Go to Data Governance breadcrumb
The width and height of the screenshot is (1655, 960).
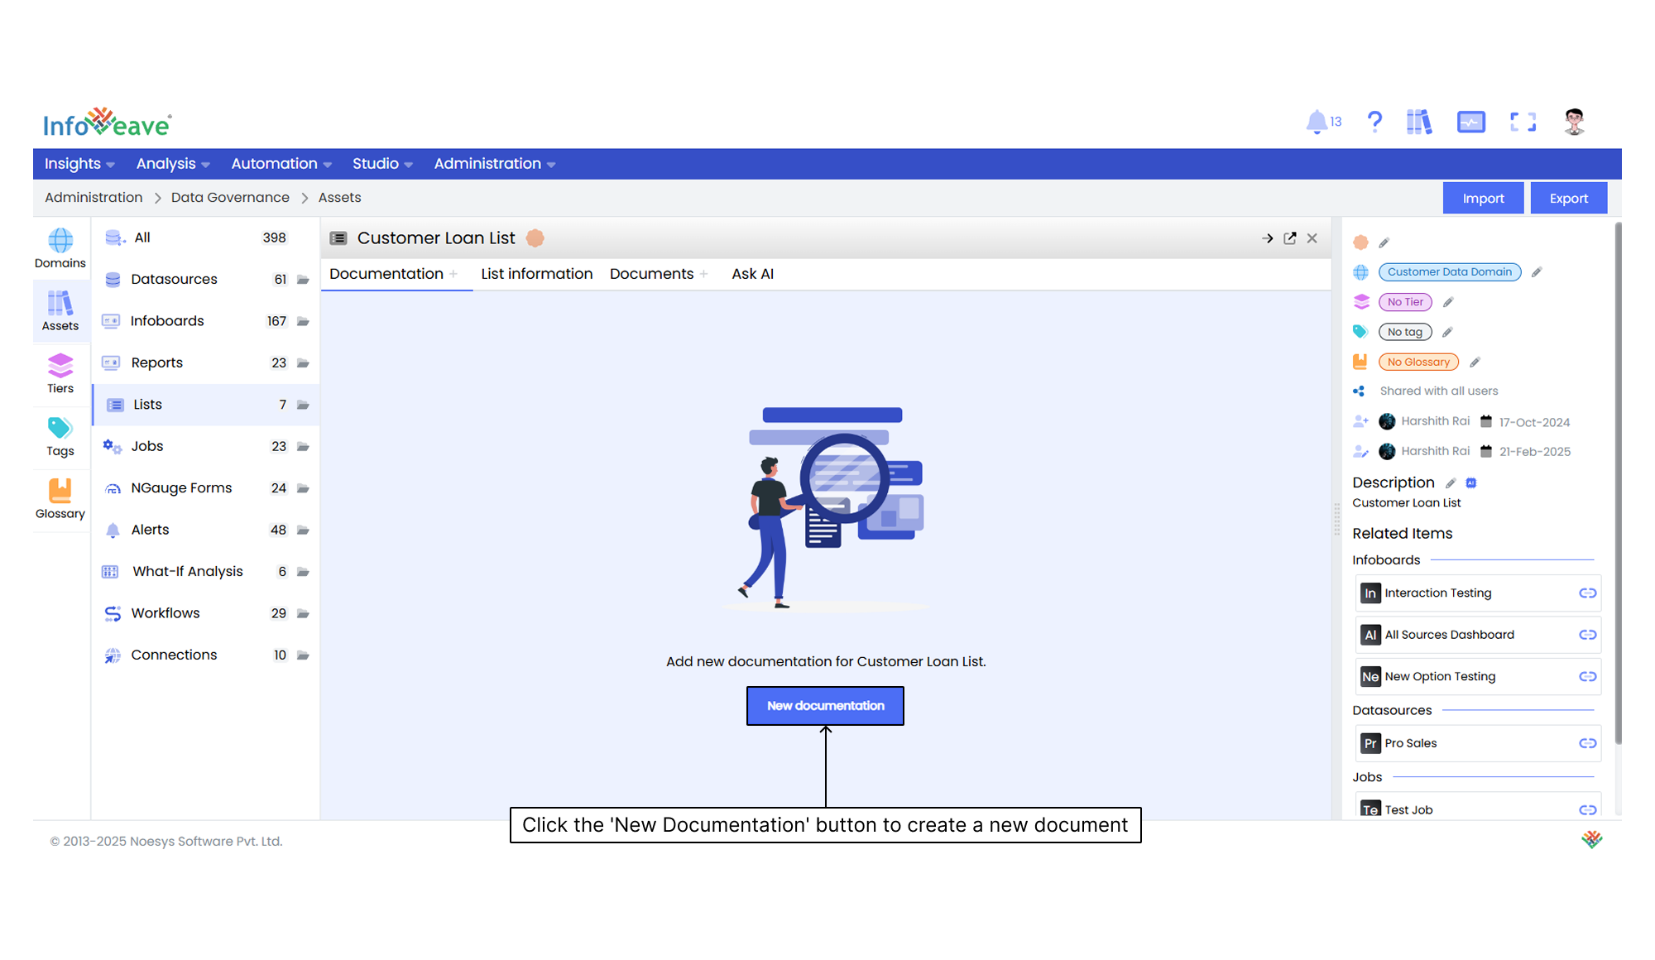(x=230, y=198)
